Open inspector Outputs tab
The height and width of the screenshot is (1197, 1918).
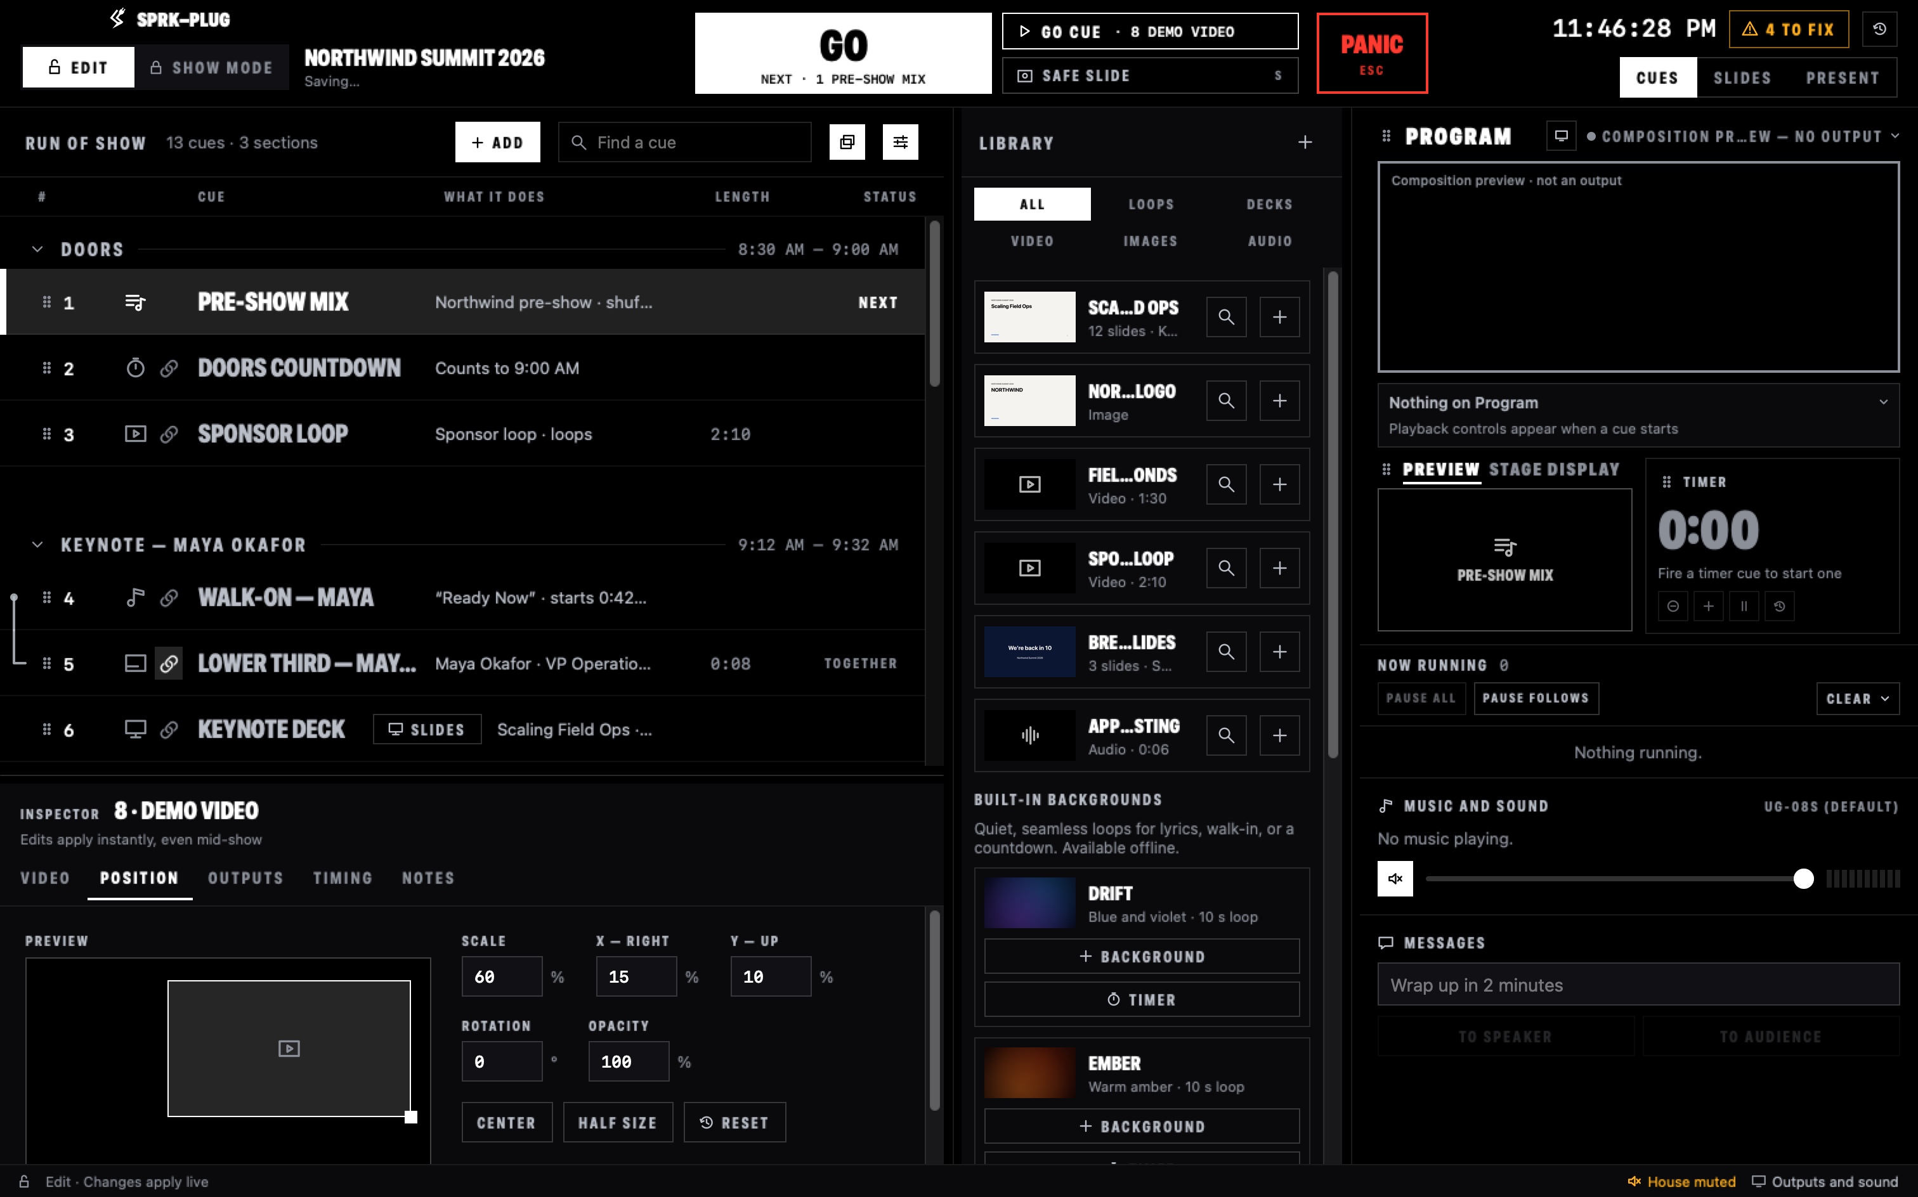coord(245,878)
